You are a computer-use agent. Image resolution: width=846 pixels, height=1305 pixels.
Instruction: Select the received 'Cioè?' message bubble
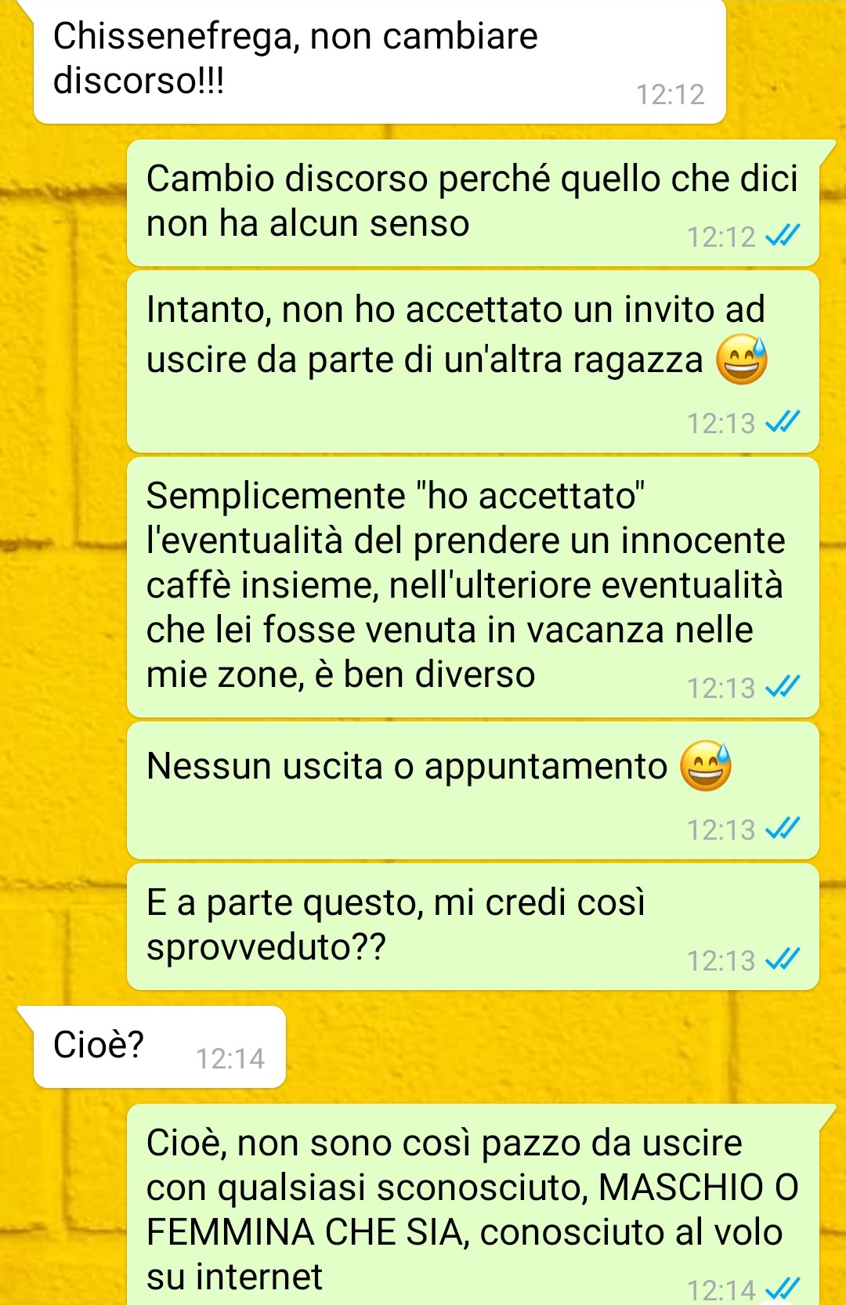tap(160, 1047)
